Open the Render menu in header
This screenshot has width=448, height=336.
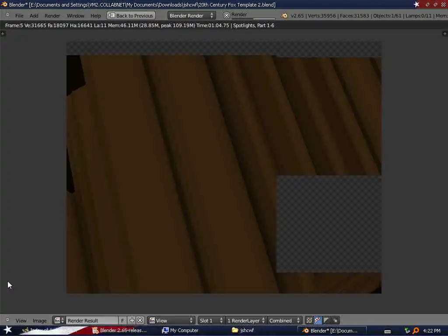[x=52, y=16]
